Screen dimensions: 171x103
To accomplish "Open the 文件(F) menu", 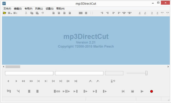I will 7,9.
